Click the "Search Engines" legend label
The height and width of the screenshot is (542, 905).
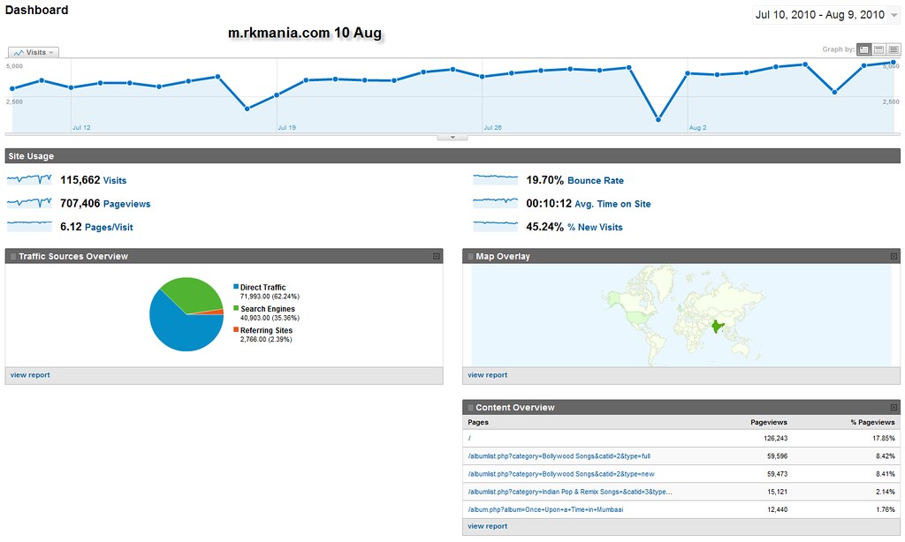click(x=268, y=308)
